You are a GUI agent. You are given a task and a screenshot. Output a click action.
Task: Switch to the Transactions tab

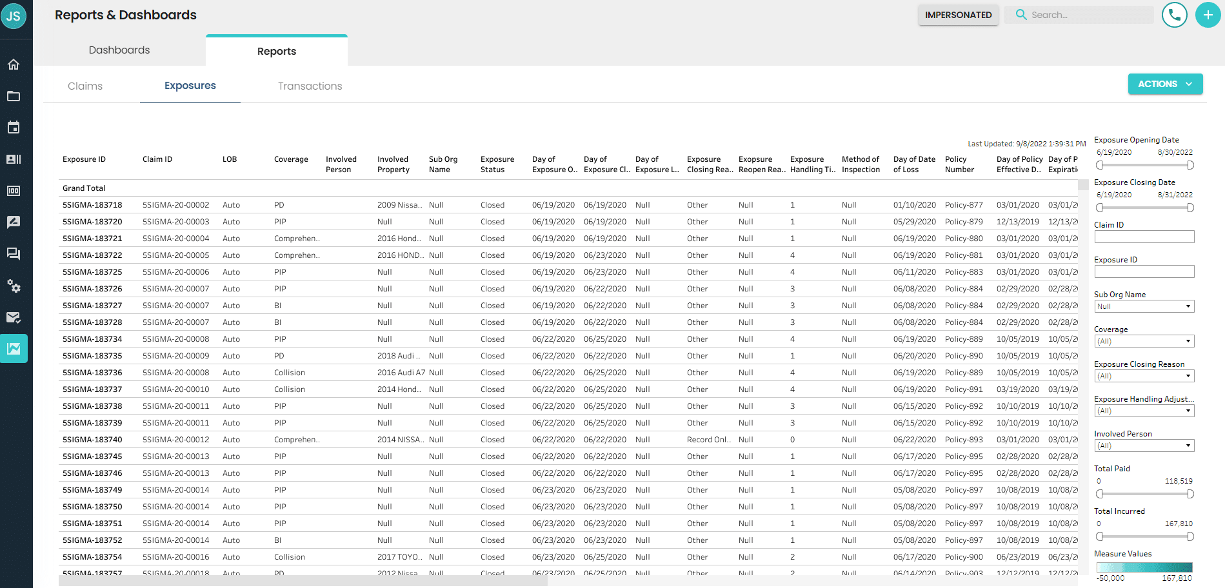click(310, 86)
